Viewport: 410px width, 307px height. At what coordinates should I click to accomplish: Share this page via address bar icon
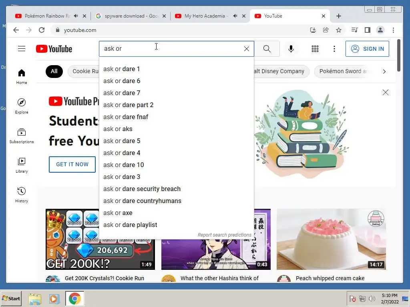(x=326, y=30)
